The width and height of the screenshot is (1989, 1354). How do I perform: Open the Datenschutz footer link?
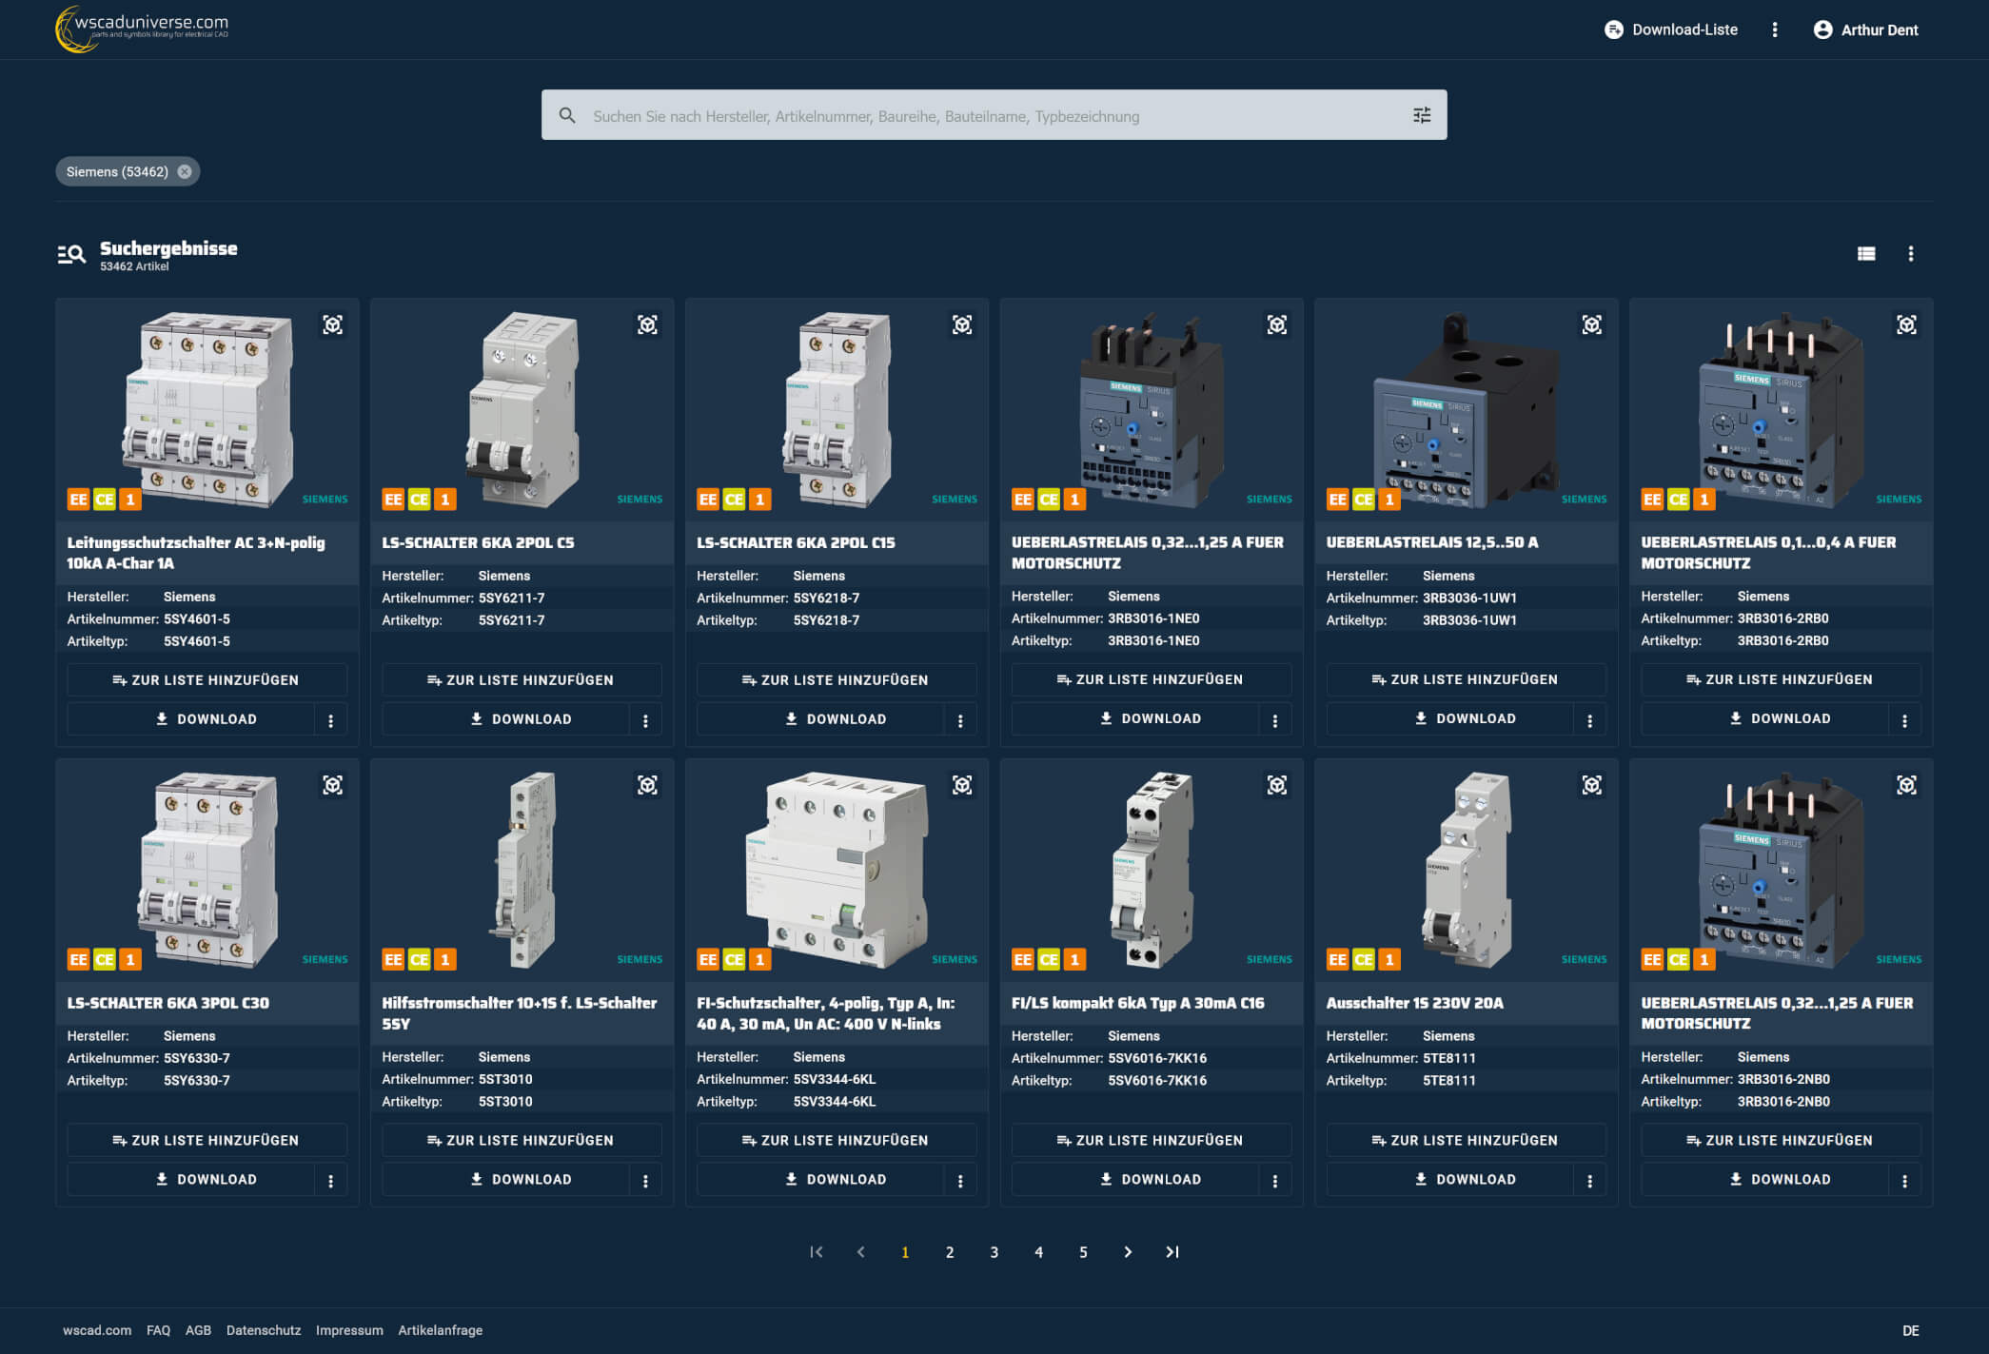[x=263, y=1330]
